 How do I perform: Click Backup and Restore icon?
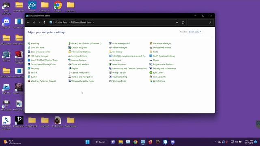(x=69, y=43)
